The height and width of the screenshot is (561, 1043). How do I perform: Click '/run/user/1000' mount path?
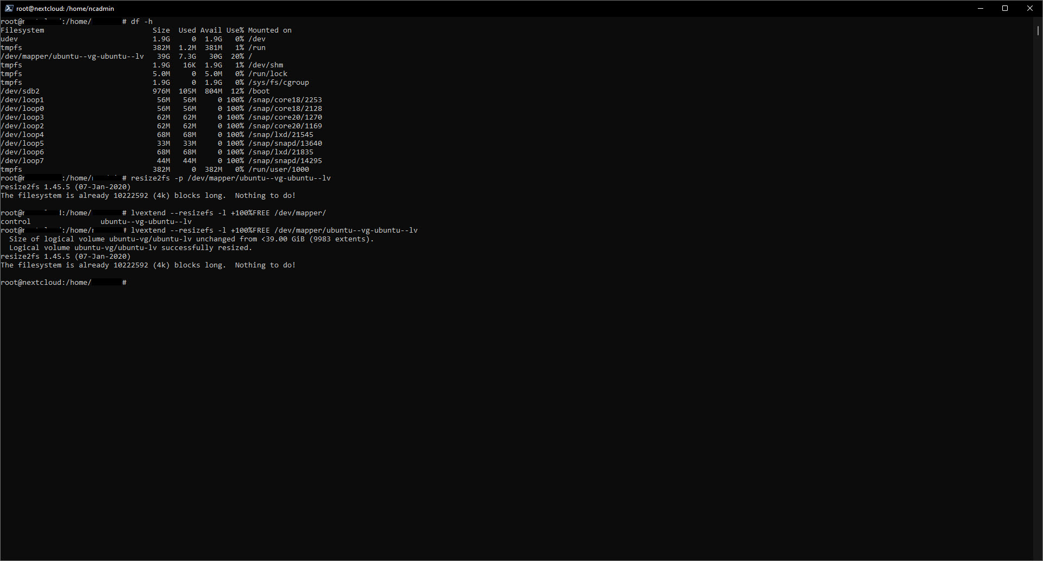point(279,170)
